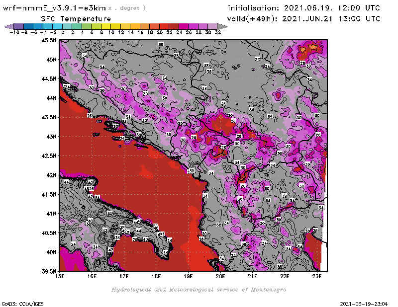This screenshot has width=398, height=307.
Task: Click the 15E longitude axis label
Action: point(60,277)
